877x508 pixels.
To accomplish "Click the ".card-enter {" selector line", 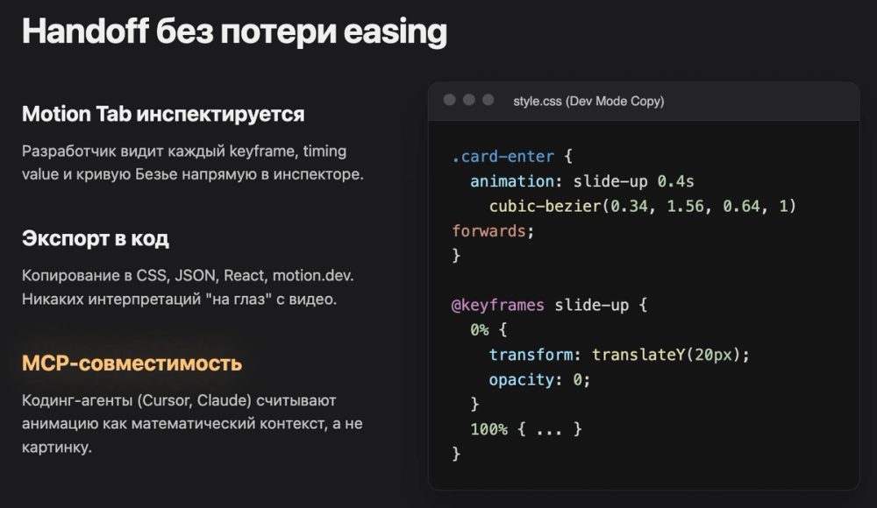I will click(512, 156).
